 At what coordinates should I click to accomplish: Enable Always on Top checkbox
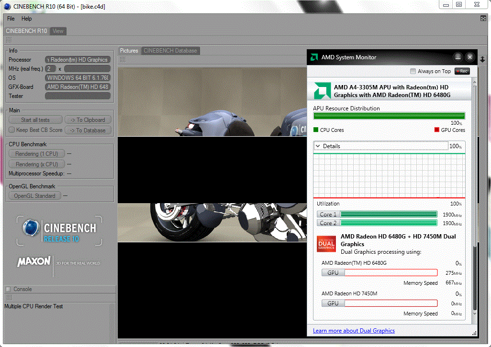(x=413, y=71)
